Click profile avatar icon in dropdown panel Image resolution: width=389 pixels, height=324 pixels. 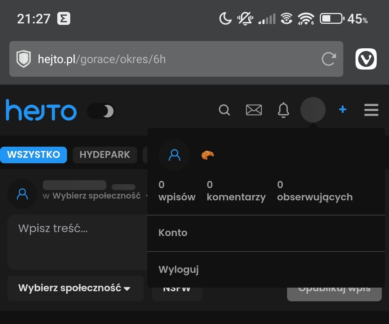174,155
